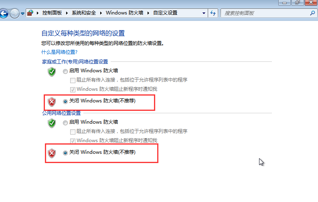The width and height of the screenshot is (318, 202).
Task: Click red shield icon in public network section
Action: point(52,153)
